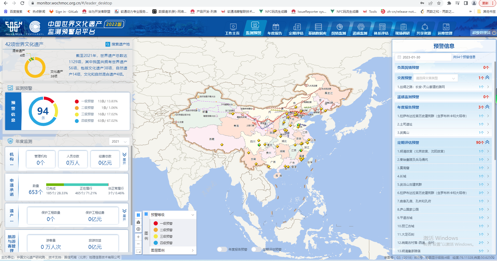Click the blue 四级预警 legend swatch
This screenshot has width=497, height=261.
point(156,243)
